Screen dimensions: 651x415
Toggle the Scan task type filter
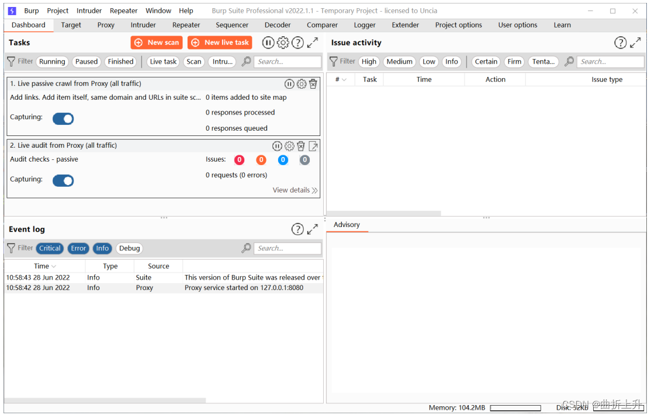coord(193,62)
